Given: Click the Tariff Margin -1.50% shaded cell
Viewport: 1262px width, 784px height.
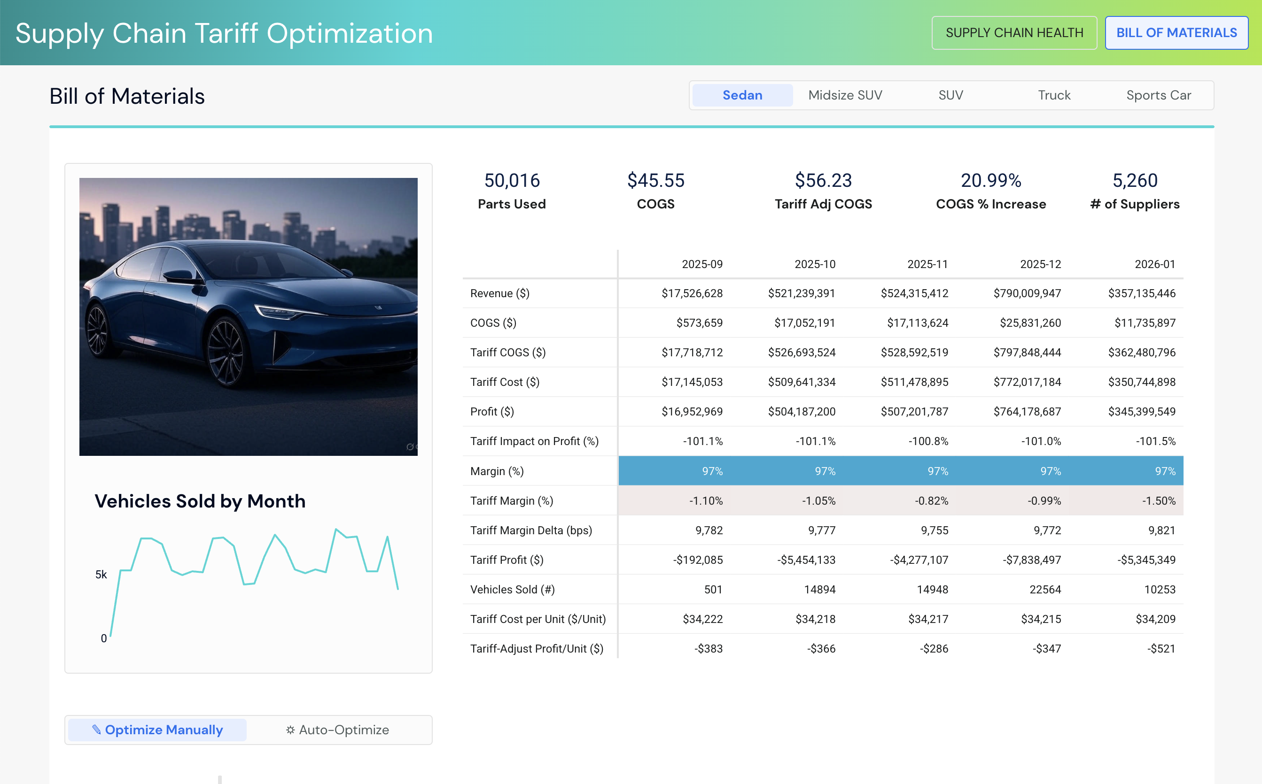Looking at the screenshot, I should pos(1158,500).
